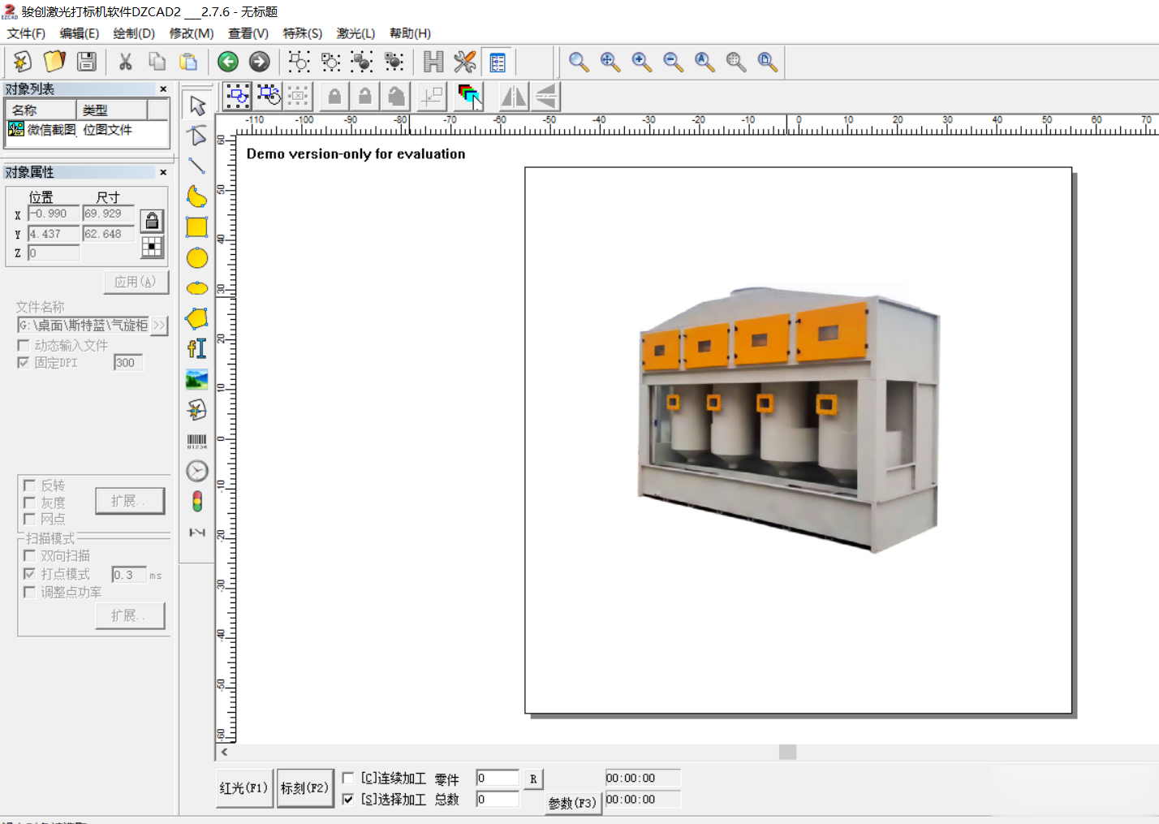Toggle the aspect ratio lock icon
This screenshot has height=824, width=1159.
tap(152, 221)
